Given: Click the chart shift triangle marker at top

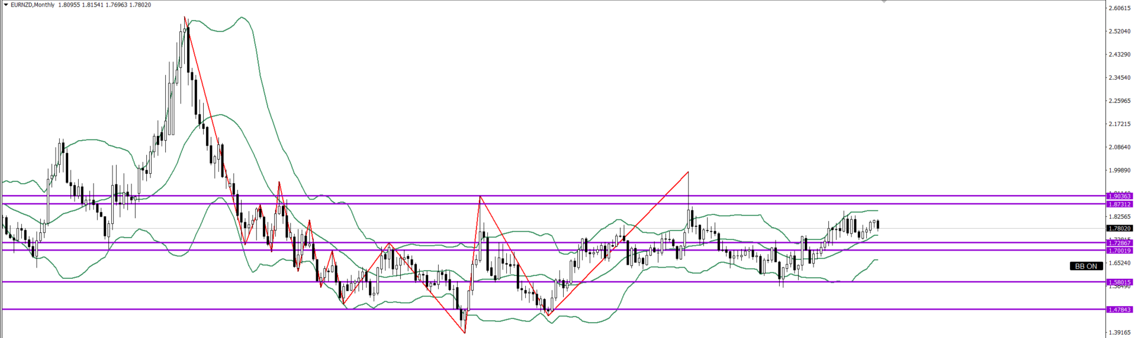Looking at the screenshot, I should (884, 2).
